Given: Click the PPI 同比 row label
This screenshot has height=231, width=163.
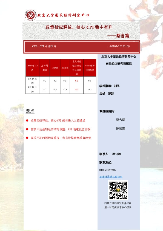Looking at the screenshot, I should coord(32,89).
